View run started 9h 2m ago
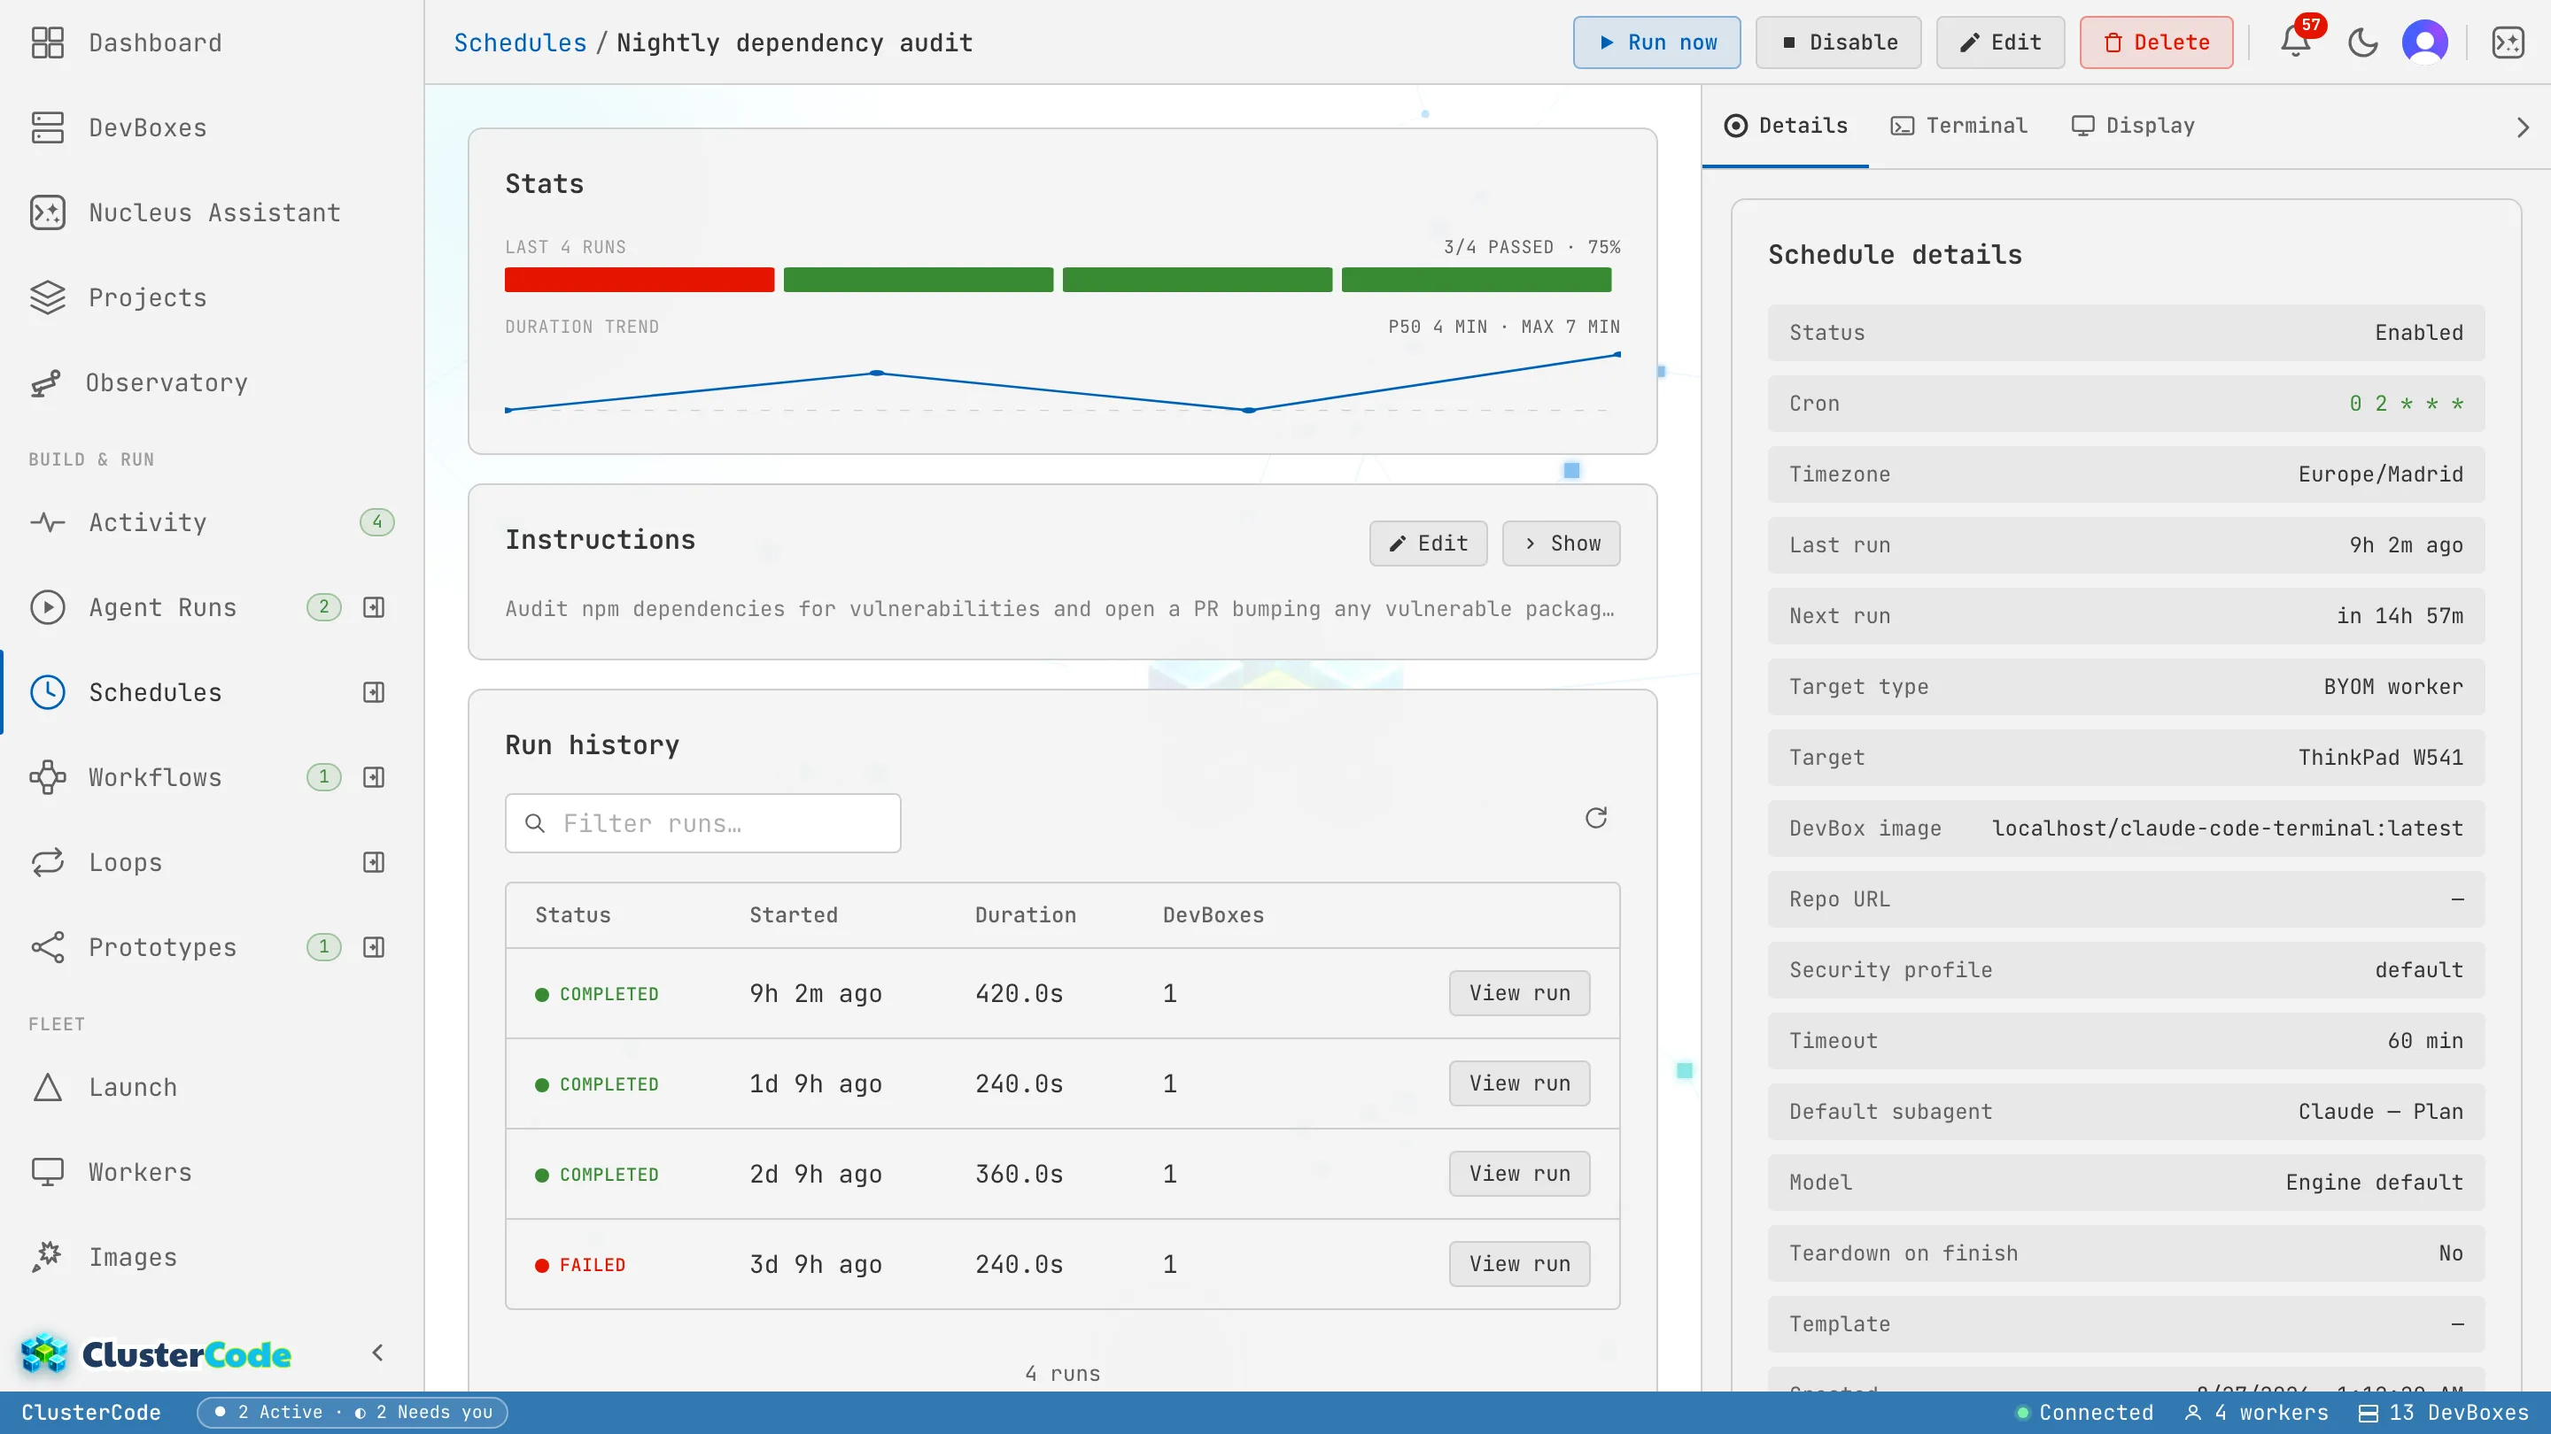The image size is (2551, 1434). click(x=1519, y=992)
